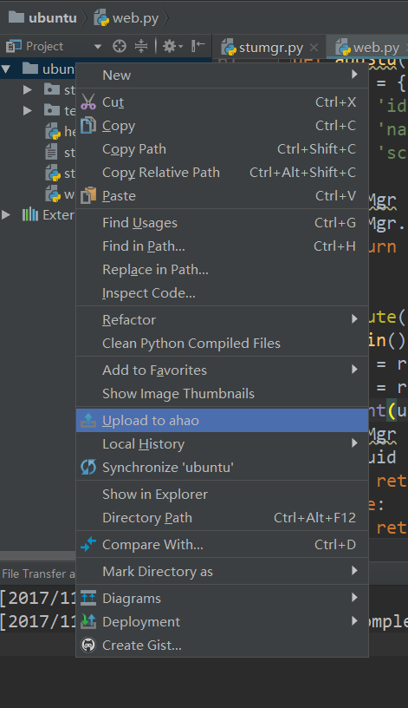Choose Copy Relative Path
The height and width of the screenshot is (708, 408).
point(223,173)
